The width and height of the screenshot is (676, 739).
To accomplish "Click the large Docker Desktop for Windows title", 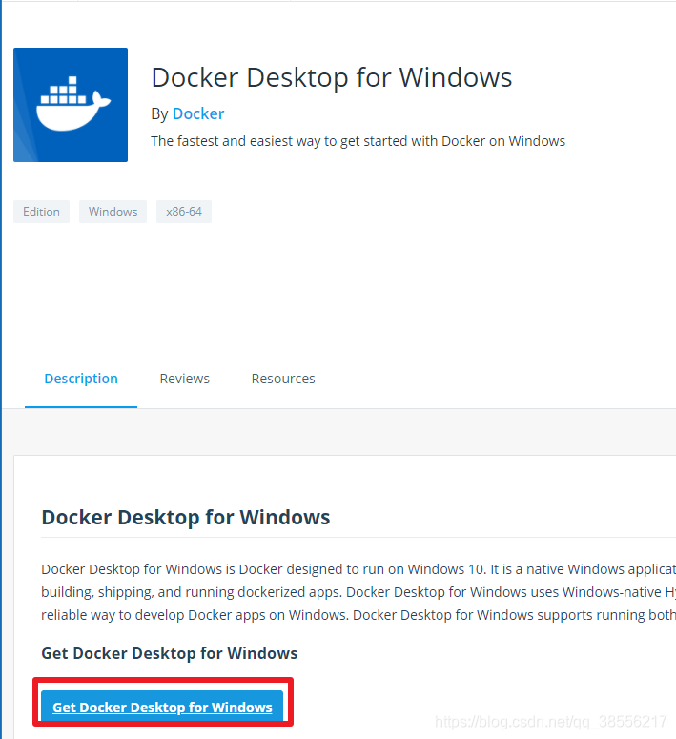I will pos(332,77).
